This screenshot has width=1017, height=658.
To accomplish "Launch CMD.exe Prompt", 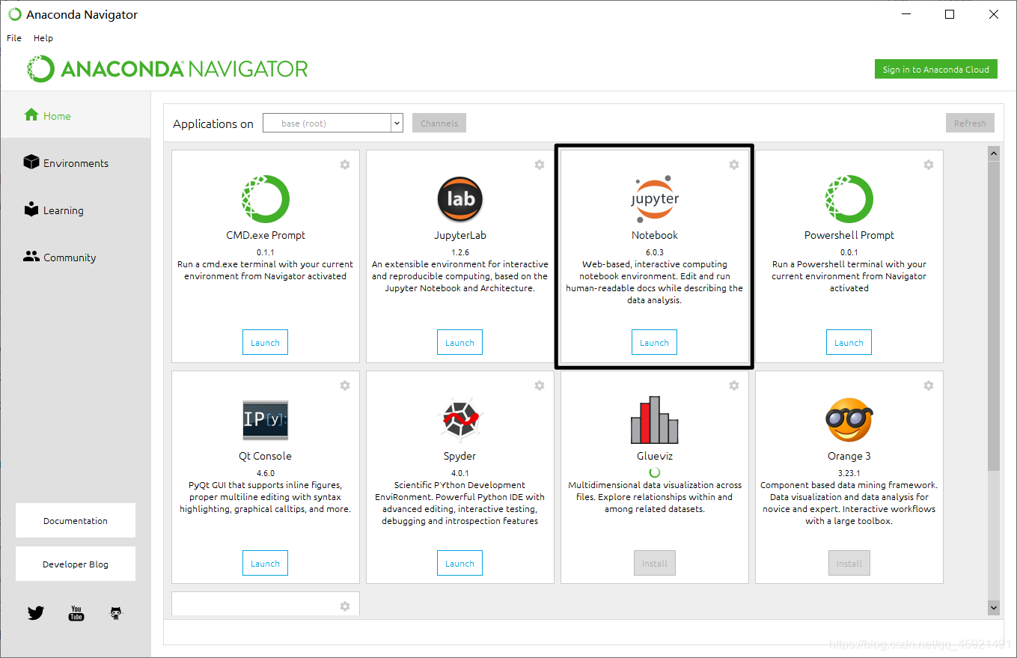I will (265, 342).
